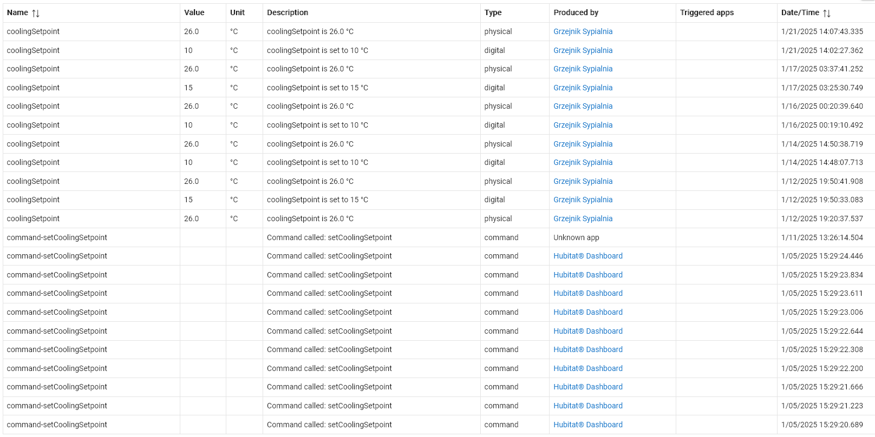Click Hubitat Dashboard link for 15:29:20.689 command
The image size is (875, 437).
587,425
